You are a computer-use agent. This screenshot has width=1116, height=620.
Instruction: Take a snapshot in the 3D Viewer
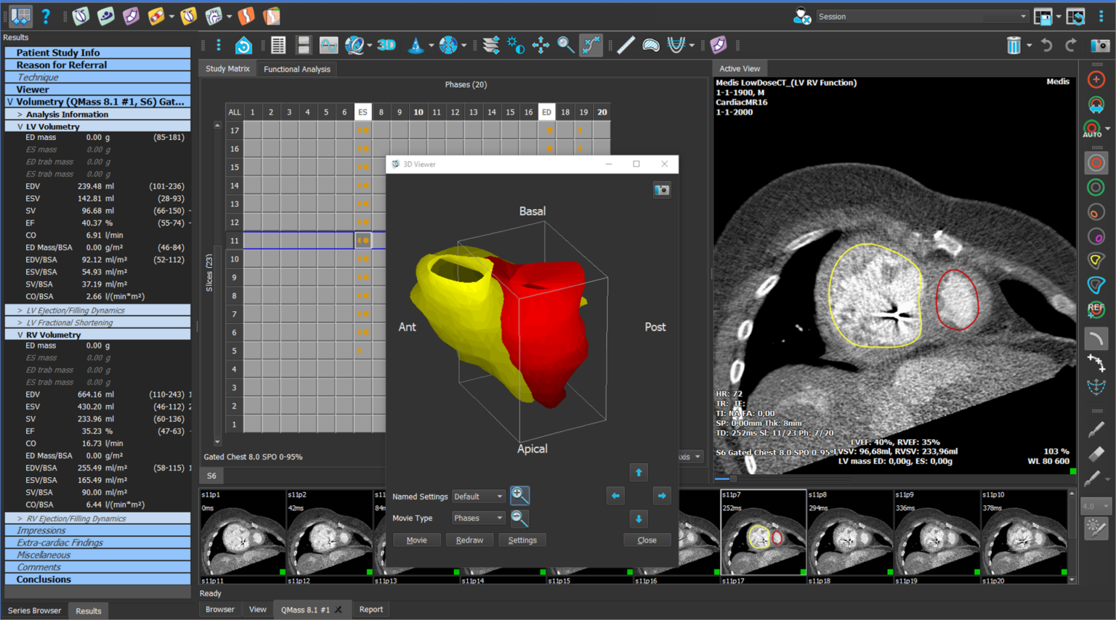click(x=661, y=190)
